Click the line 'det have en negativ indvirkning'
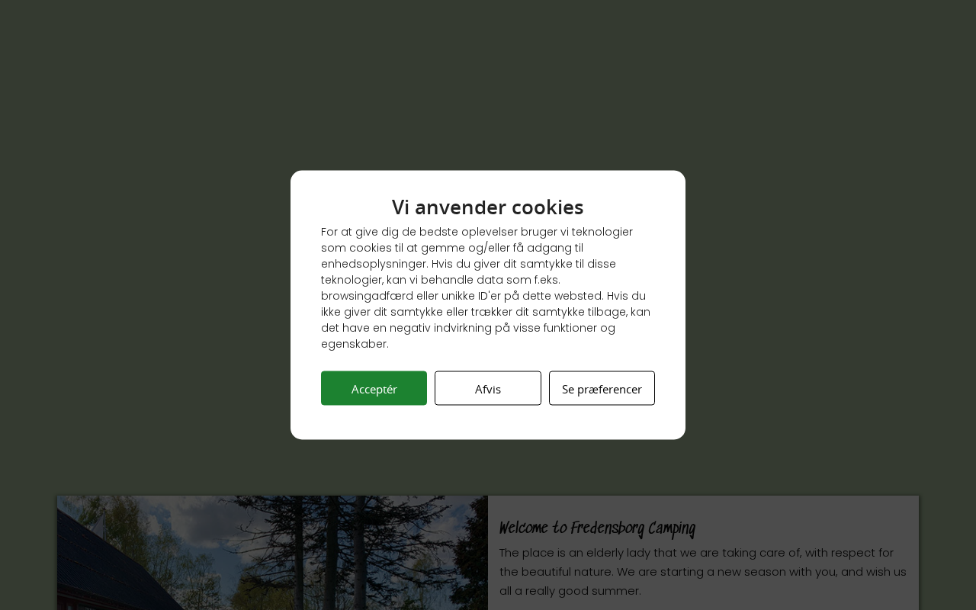Screen dimensions: 976x610 coord(468,328)
